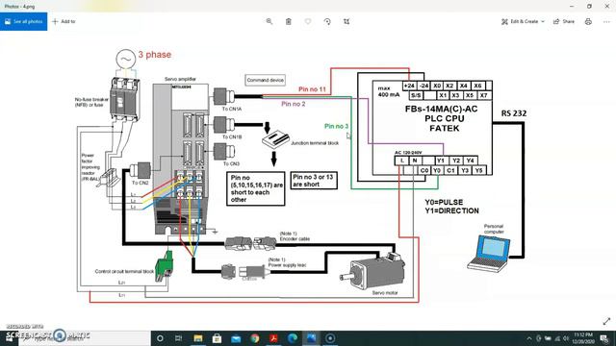Viewport: 616px width, 346px height.
Task: Enter fullscreen with the expand arrows icon
Action: 606,321
